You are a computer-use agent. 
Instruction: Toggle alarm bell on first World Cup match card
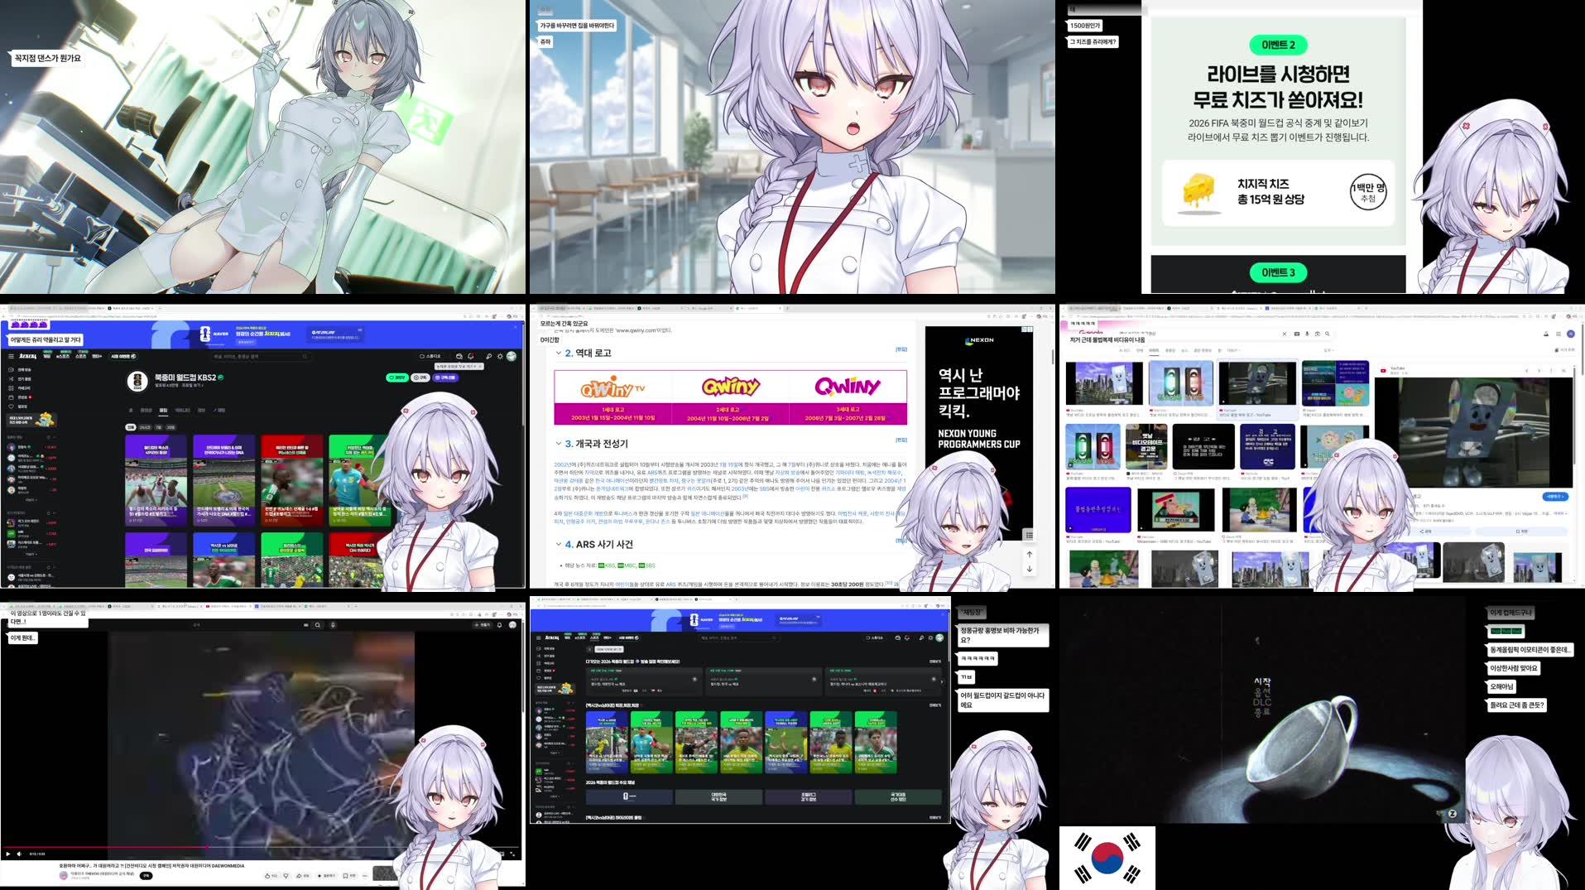(x=694, y=679)
